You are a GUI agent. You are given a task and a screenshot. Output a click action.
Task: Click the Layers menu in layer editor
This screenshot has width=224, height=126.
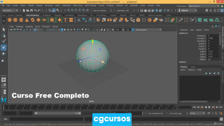pos(183,70)
